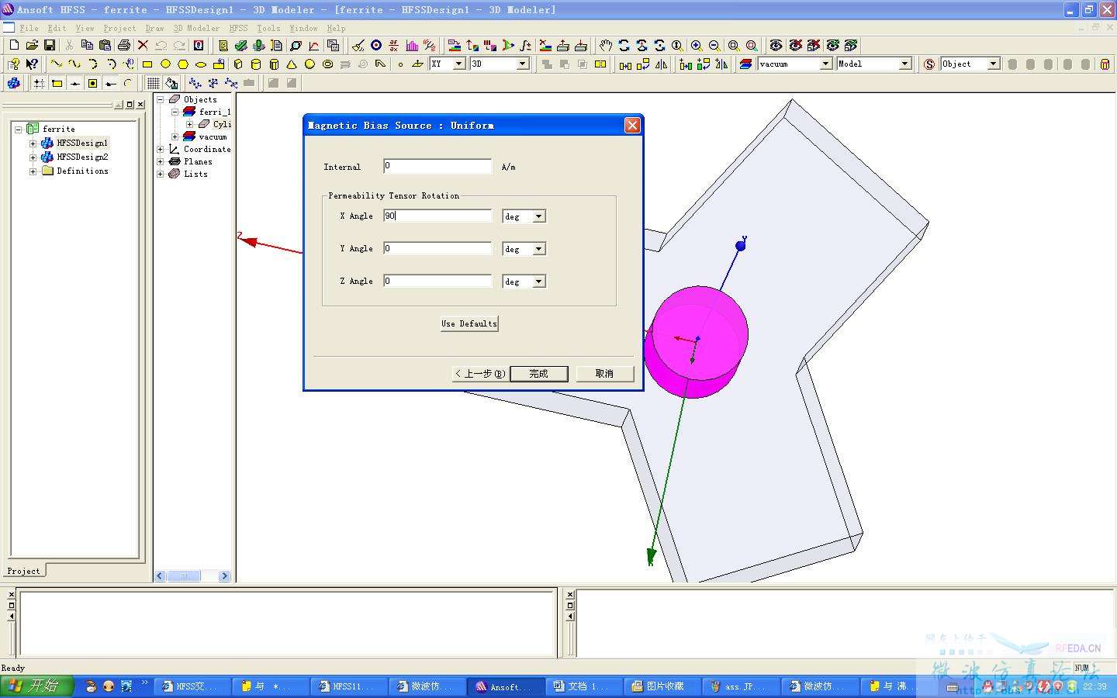Click the Use Defaults button

469,323
